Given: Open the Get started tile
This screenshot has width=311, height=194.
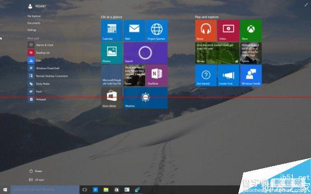Looking at the screenshot, I should 206,76.
